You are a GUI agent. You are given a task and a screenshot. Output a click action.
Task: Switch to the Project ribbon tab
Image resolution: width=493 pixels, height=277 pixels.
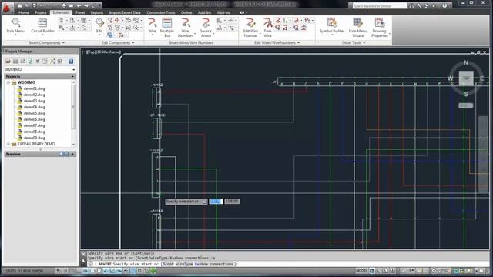point(41,12)
